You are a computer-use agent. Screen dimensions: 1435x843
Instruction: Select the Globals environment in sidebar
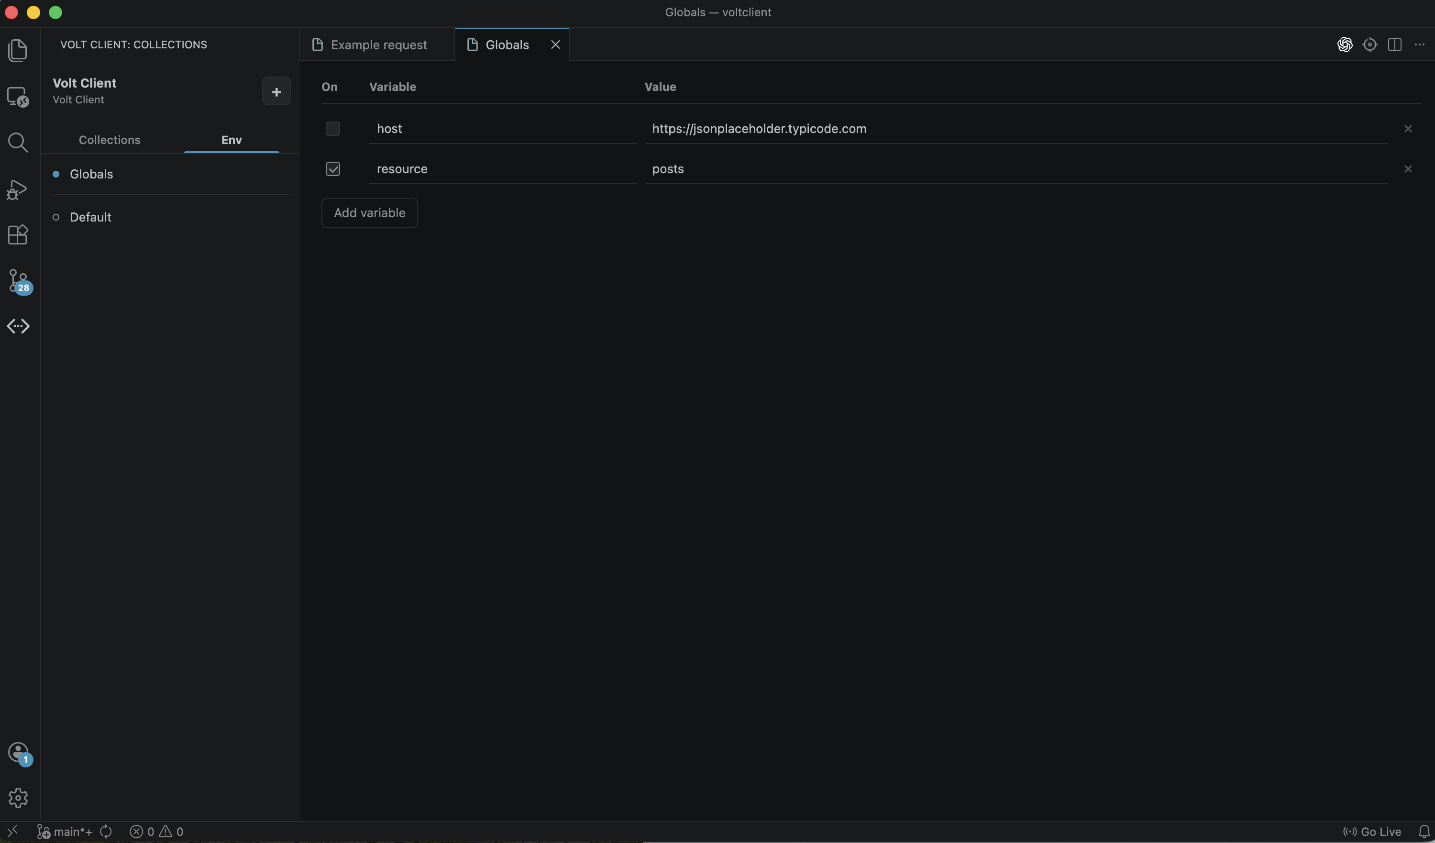(x=91, y=174)
